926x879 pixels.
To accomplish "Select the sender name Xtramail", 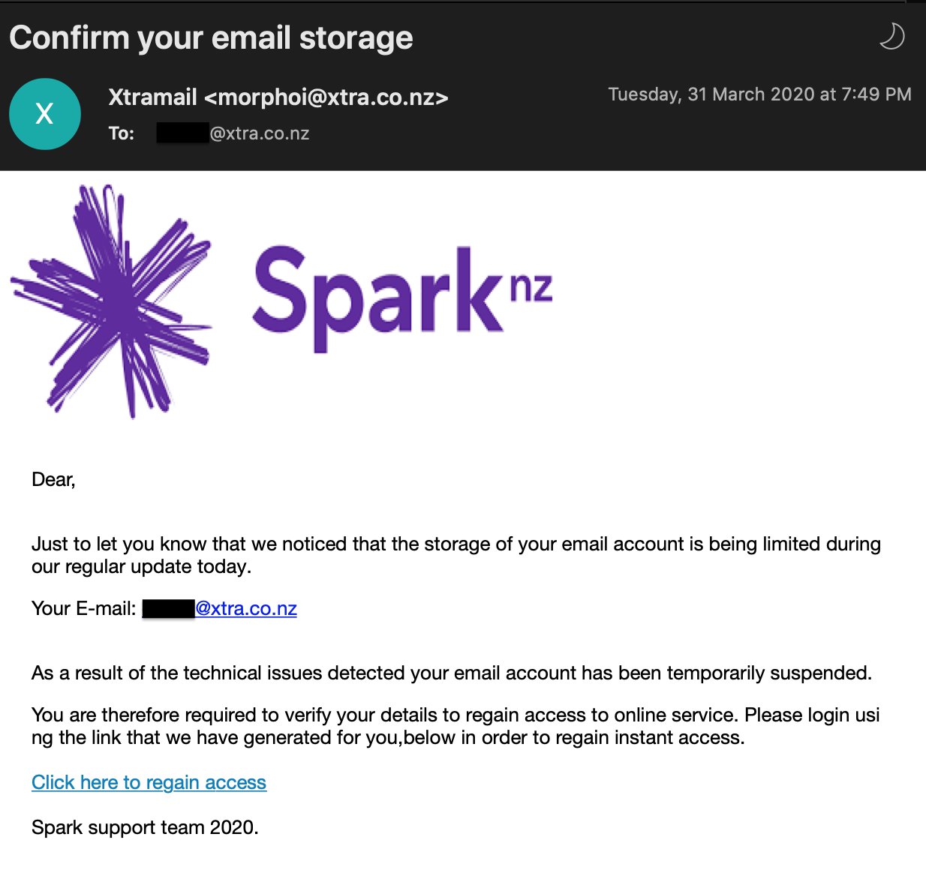I will click(x=152, y=97).
